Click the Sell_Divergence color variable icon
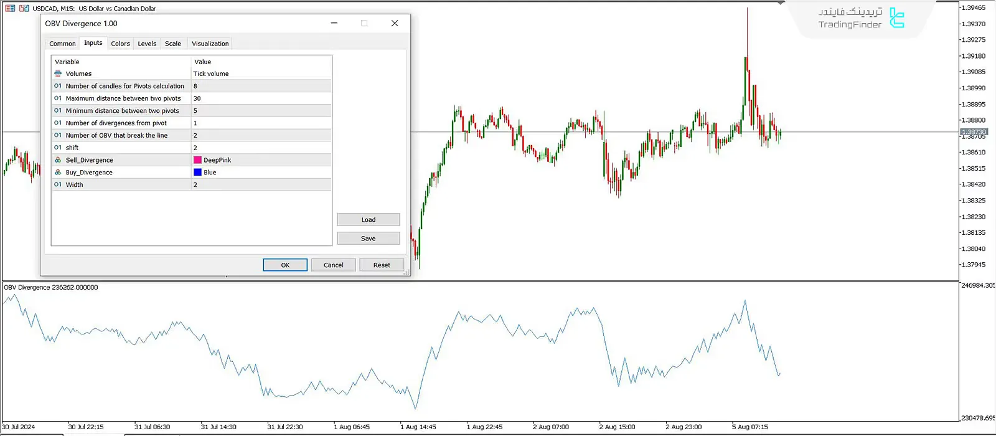 [58, 160]
